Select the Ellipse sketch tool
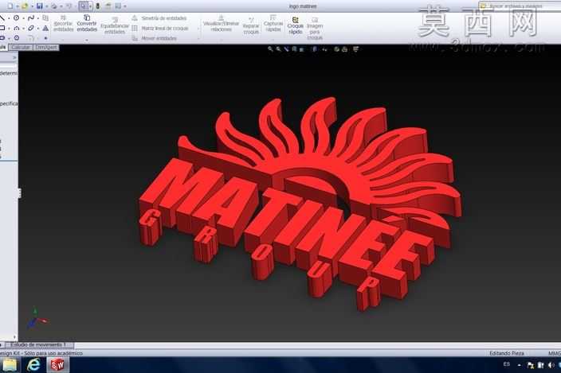 coord(31,28)
